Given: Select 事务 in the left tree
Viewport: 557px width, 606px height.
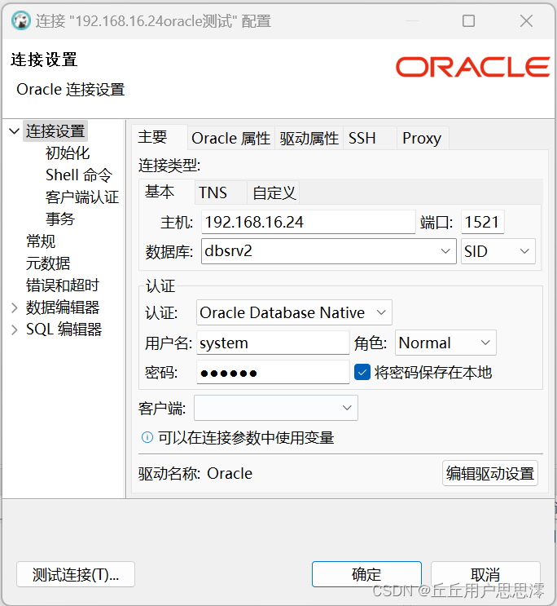Looking at the screenshot, I should click(x=59, y=219).
